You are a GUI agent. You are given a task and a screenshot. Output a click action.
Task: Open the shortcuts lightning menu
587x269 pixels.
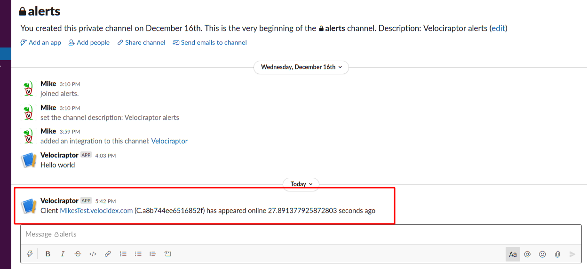click(x=30, y=254)
